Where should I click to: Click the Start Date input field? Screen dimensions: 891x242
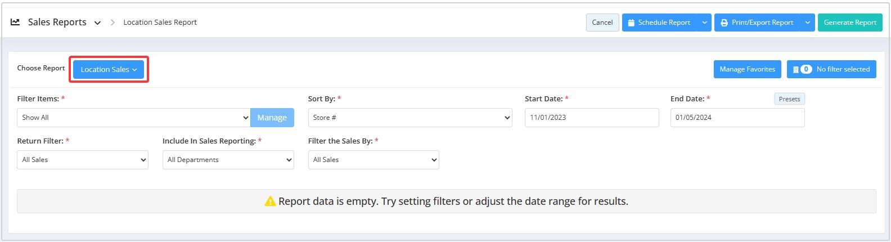tap(592, 118)
